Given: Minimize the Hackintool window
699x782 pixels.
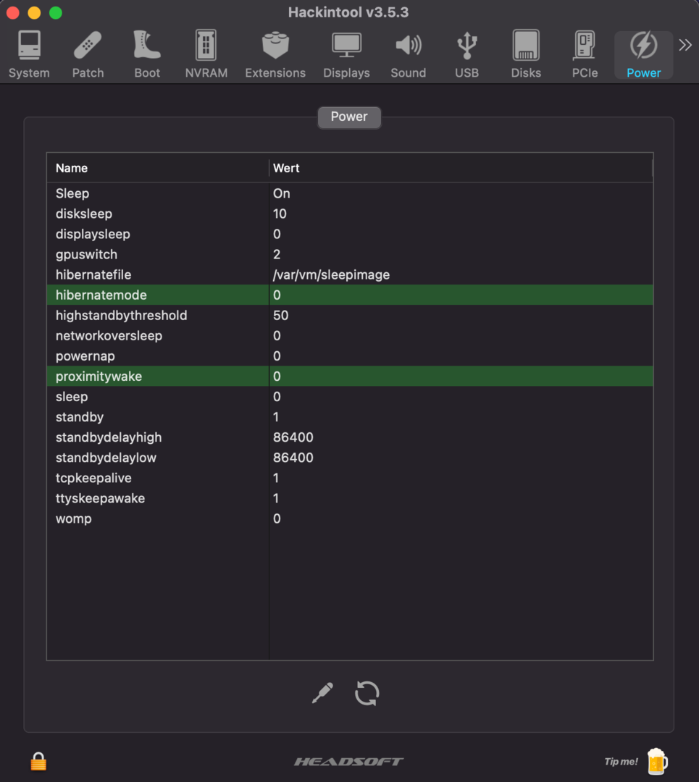Looking at the screenshot, I should pyautogui.click(x=35, y=12).
